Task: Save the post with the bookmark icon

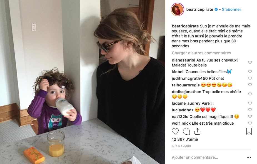Action: pyautogui.click(x=249, y=131)
